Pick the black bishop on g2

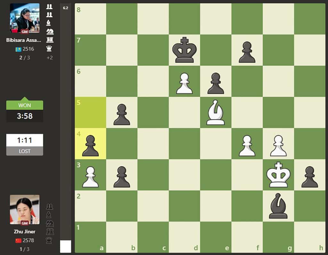278,206
